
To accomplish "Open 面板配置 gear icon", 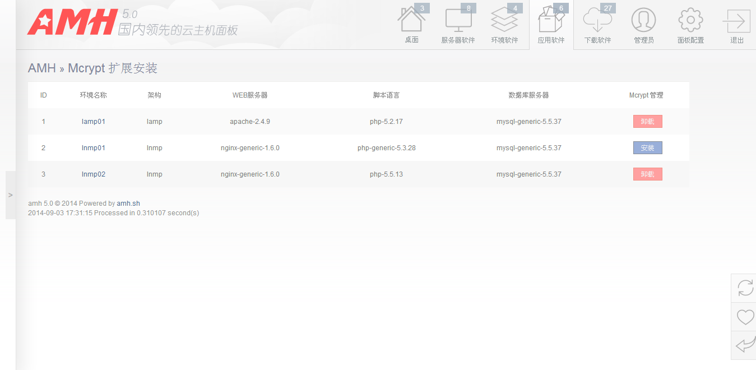I will (x=690, y=21).
